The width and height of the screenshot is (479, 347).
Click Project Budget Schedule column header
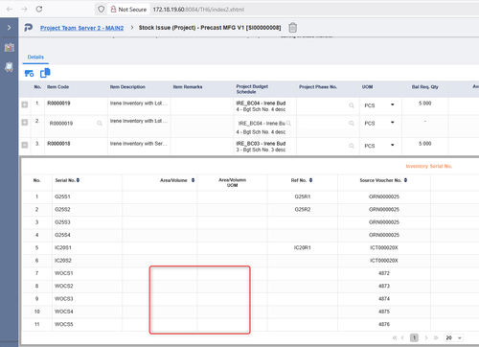tap(252, 89)
